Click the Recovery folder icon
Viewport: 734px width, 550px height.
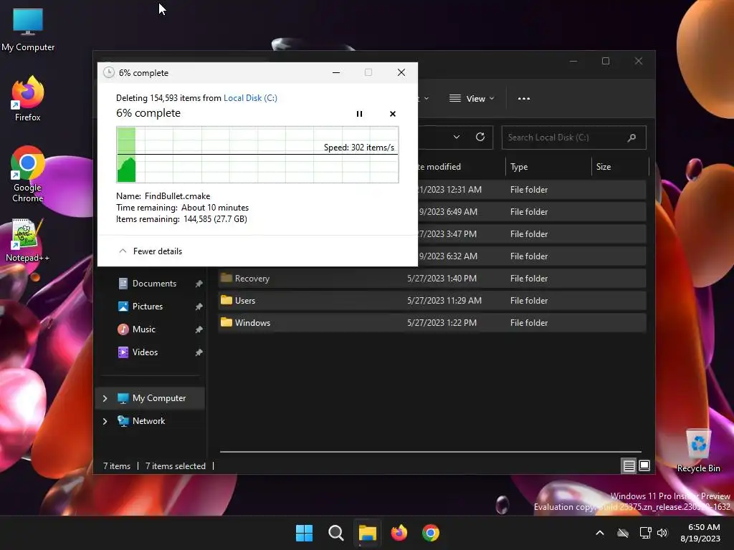[x=227, y=278]
